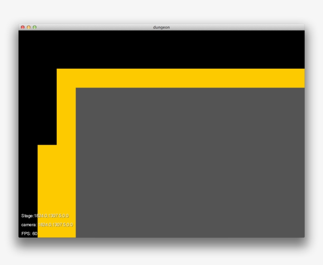
Task: Click empty title bar right of the title
Action: [236, 27]
